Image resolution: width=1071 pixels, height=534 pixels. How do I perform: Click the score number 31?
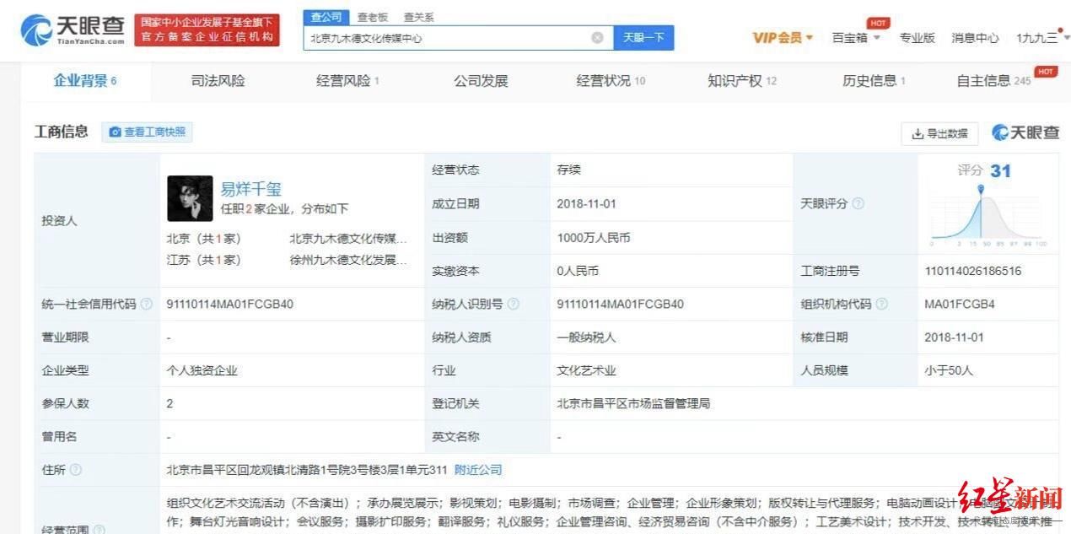(1000, 171)
